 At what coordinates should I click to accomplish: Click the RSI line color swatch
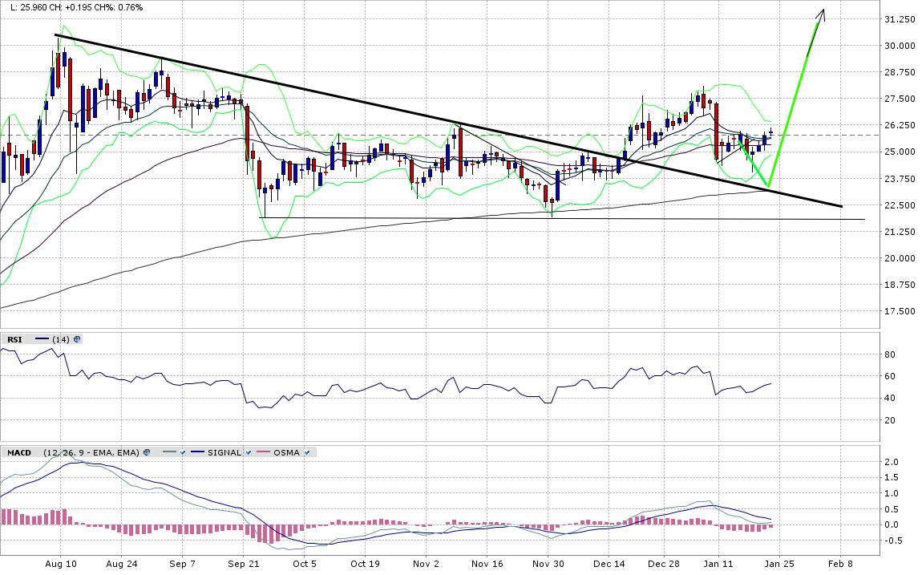pyautogui.click(x=42, y=338)
